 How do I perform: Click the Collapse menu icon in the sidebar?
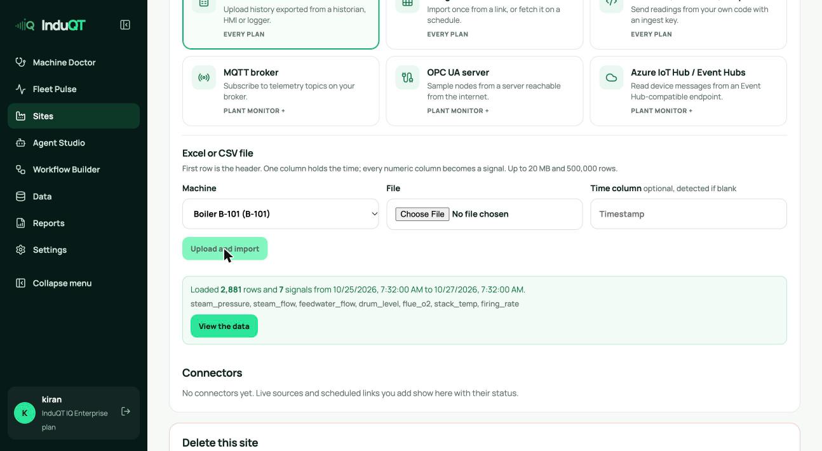pyautogui.click(x=21, y=283)
